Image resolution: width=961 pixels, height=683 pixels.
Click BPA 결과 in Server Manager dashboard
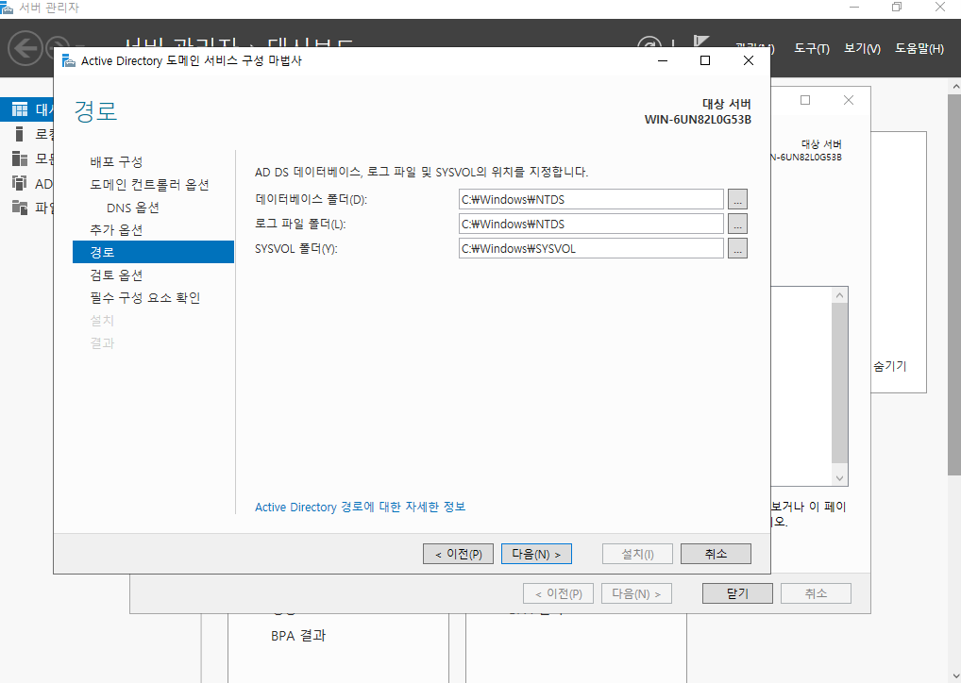[298, 636]
